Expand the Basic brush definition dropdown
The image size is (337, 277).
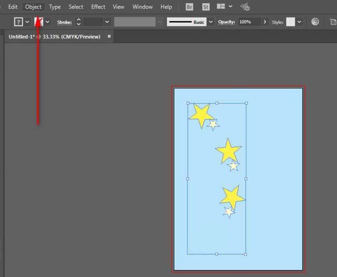pyautogui.click(x=211, y=22)
